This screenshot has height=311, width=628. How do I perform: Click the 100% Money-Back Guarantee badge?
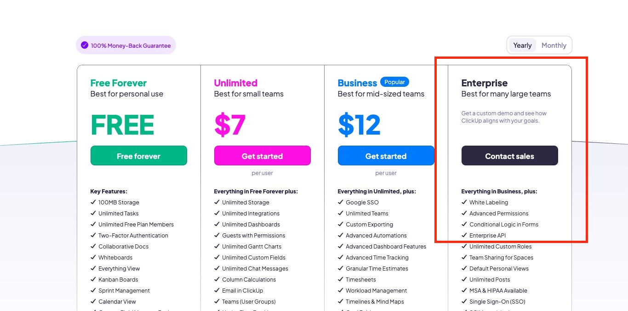(126, 45)
